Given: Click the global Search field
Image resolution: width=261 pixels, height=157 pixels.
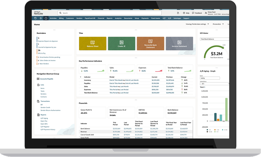Looking at the screenshot, I should point(110,13).
